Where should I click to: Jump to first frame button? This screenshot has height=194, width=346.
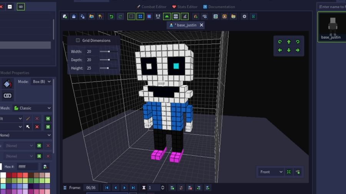(x=107, y=187)
